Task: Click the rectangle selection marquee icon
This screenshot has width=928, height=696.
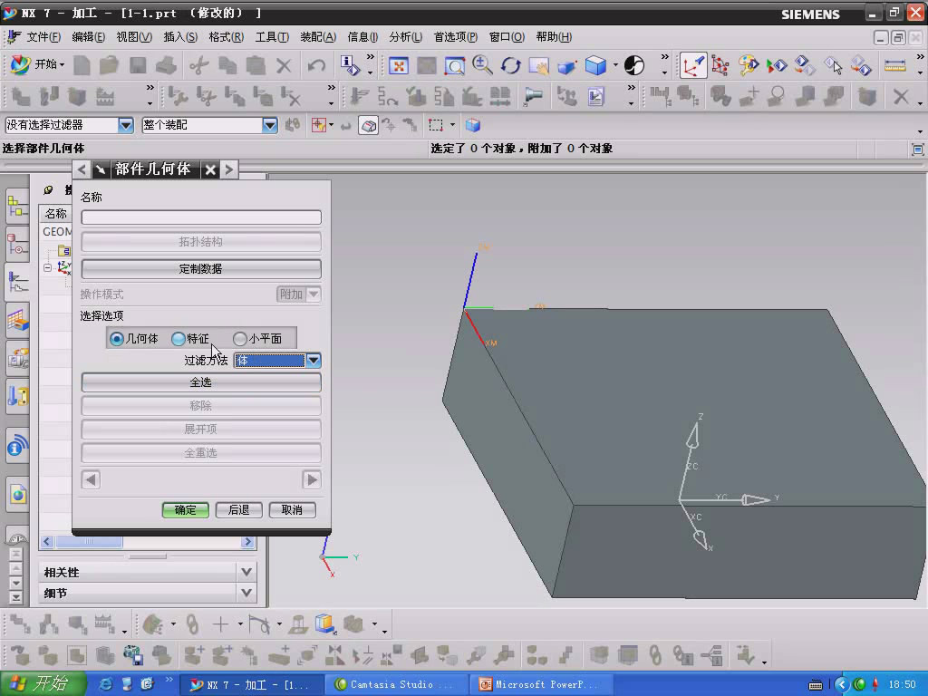Action: pos(436,125)
